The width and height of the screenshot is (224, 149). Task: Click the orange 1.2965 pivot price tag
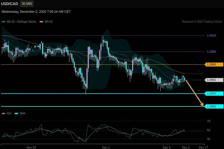pyautogui.click(x=214, y=64)
